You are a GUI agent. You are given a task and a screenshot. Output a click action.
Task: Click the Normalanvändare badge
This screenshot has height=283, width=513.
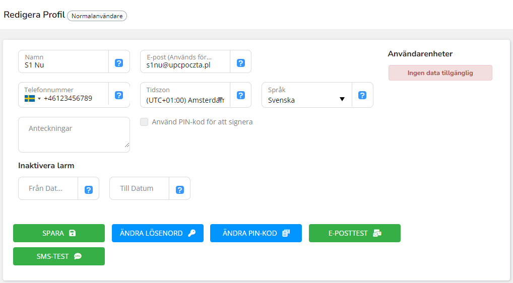point(97,16)
